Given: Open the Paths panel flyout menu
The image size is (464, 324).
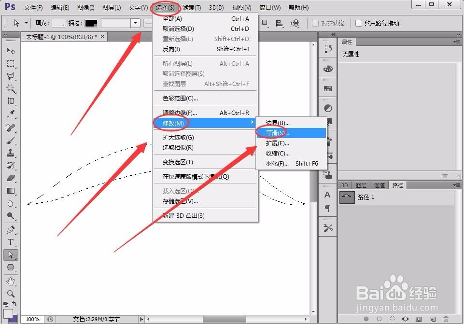Looking at the screenshot, I should (456, 185).
